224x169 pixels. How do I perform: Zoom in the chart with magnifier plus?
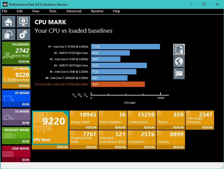(80, 95)
